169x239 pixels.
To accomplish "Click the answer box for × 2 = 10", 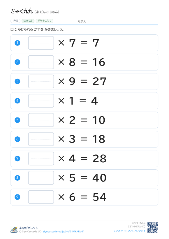I will point(41,120).
